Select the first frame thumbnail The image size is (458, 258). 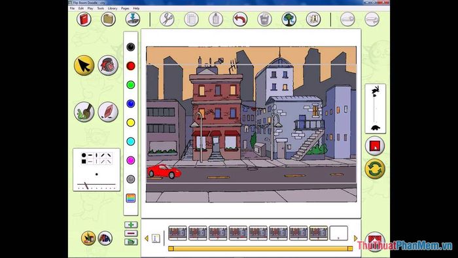point(177,233)
